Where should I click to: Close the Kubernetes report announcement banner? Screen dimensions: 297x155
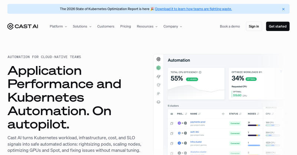283,9
